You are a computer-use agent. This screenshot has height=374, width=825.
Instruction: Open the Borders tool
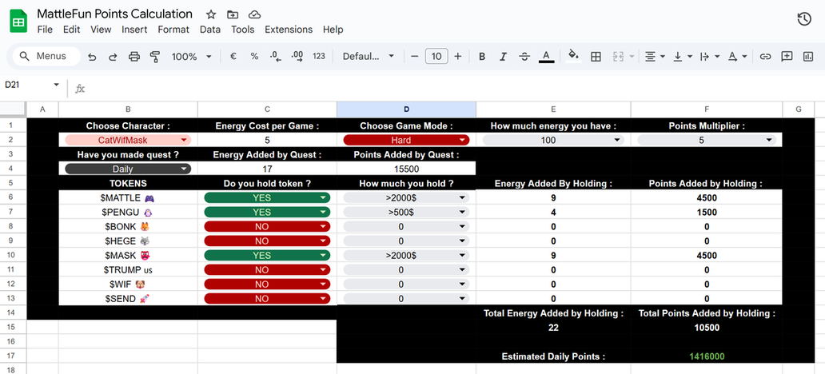[x=596, y=57]
